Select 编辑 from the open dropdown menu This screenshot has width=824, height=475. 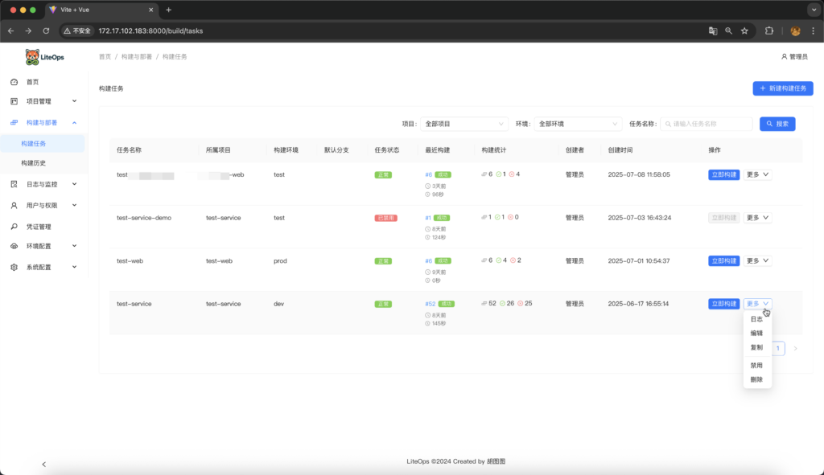756,333
